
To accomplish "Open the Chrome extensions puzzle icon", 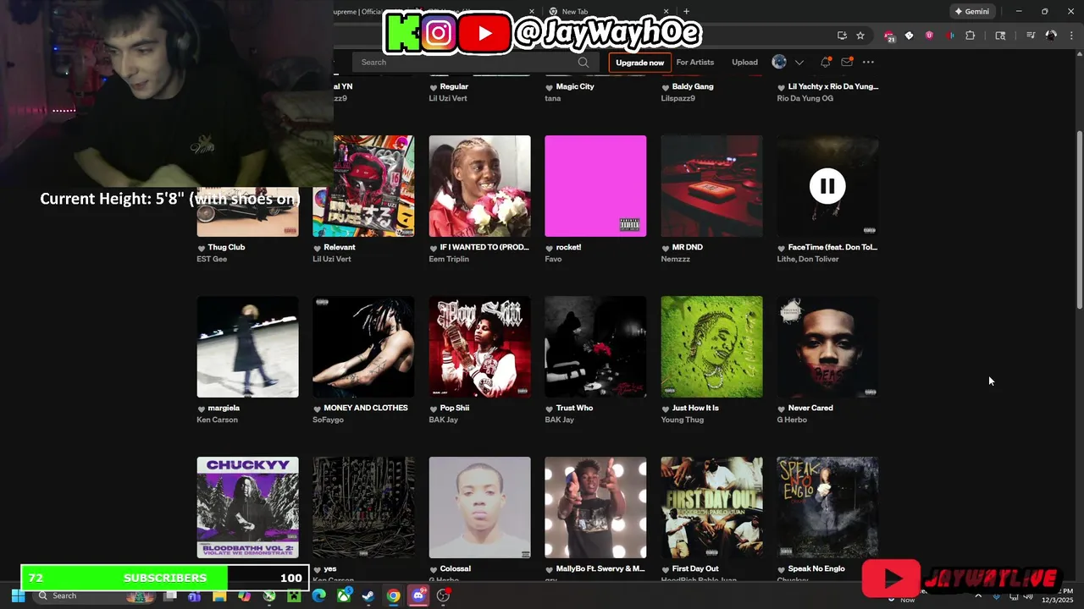I will pos(971,36).
